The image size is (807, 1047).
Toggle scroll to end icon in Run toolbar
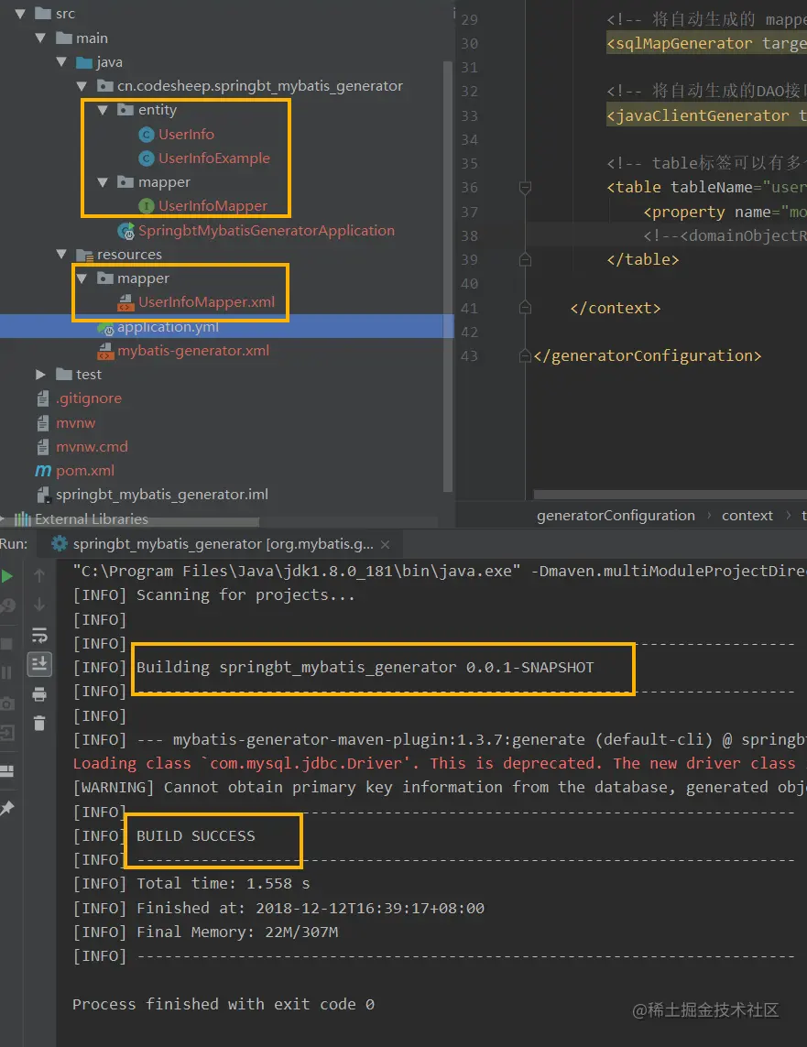tap(39, 664)
